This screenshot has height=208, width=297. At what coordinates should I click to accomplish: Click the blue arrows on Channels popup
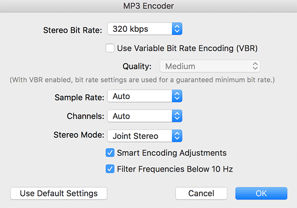tap(177, 116)
